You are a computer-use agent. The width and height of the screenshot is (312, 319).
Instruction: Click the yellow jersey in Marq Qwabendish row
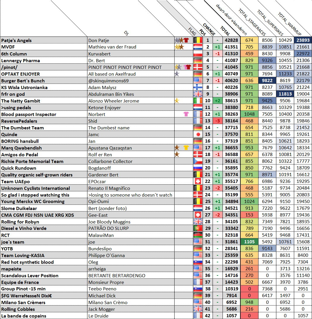pyautogui.click(x=186, y=148)
